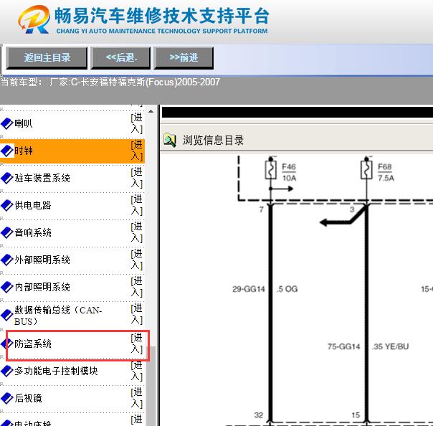This screenshot has height=426, width=433.
Task: Open [进入] link for 喇叭
Action: (x=137, y=123)
